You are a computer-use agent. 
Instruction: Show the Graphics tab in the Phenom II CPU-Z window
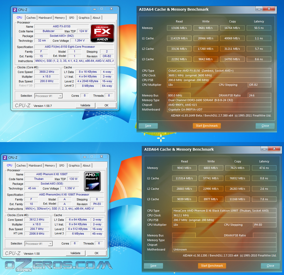[x=74, y=166]
